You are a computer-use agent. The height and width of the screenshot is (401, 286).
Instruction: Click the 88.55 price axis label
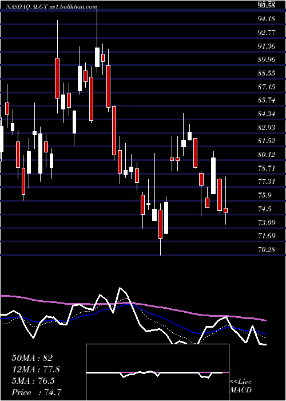point(267,73)
